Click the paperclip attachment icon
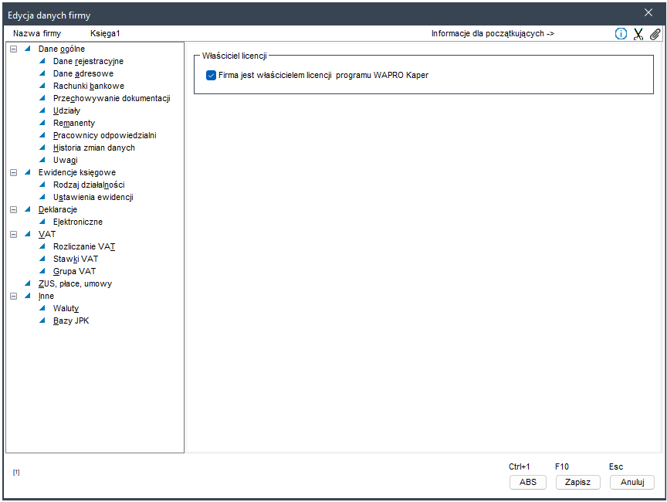The image size is (667, 502). click(655, 34)
